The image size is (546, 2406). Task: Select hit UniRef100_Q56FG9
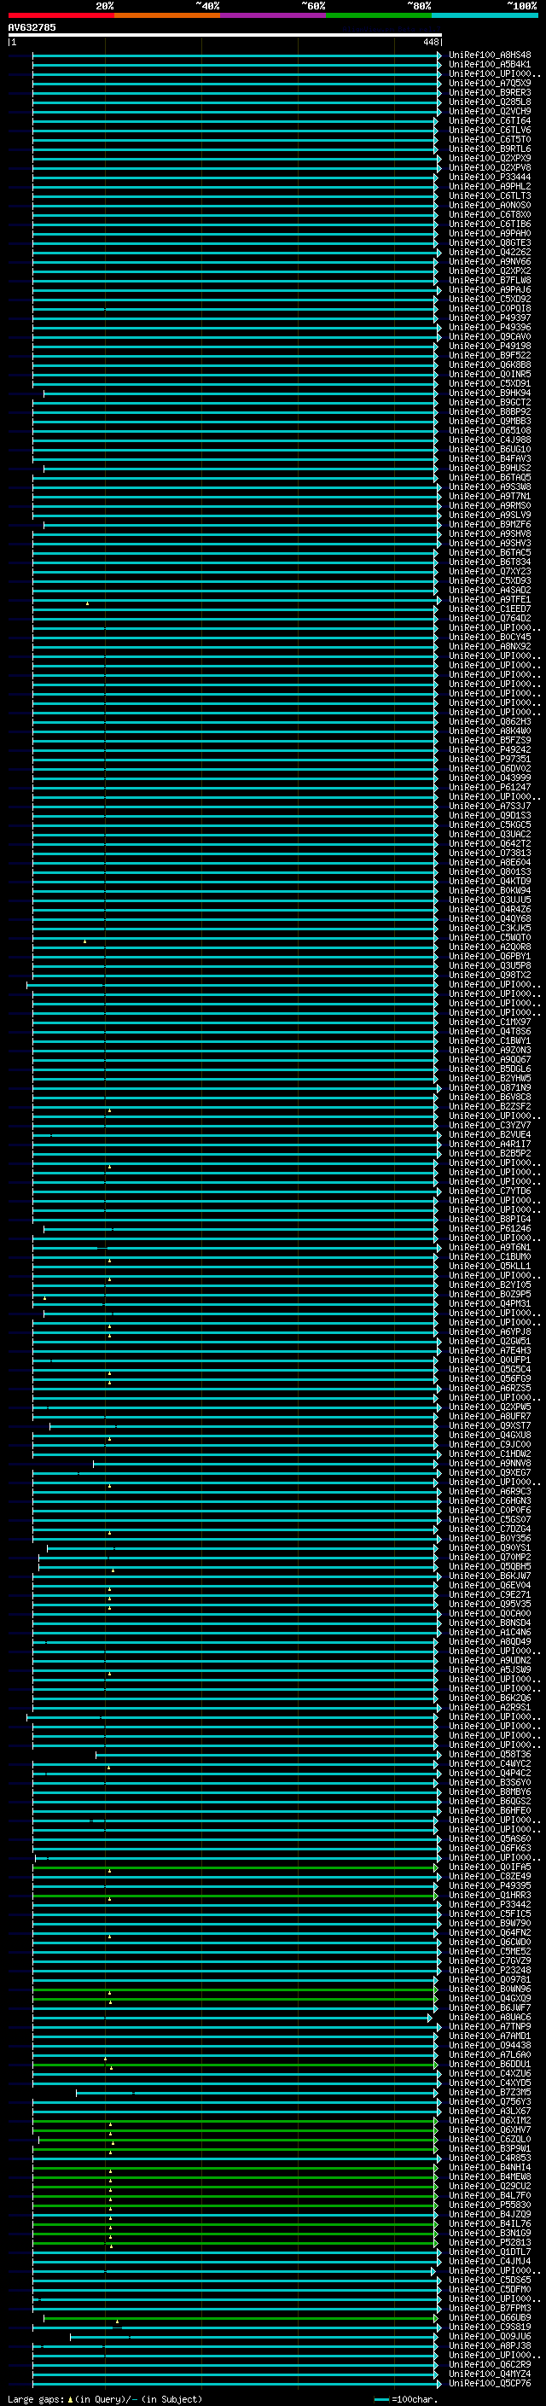click(x=490, y=1378)
